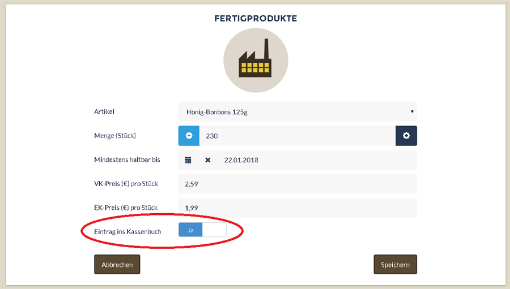Save the entry with Speichern
Screen dimensions: 510x289
pos(395,264)
